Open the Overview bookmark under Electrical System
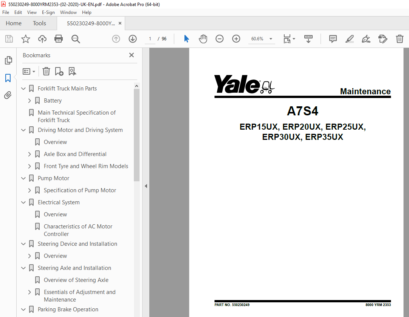Image resolution: width=409 pixels, height=317 pixels. pos(55,214)
